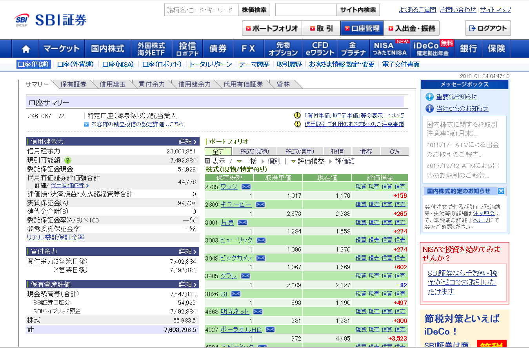
Task: Click the 当社からのお知らせ info icon
Action: point(430,109)
